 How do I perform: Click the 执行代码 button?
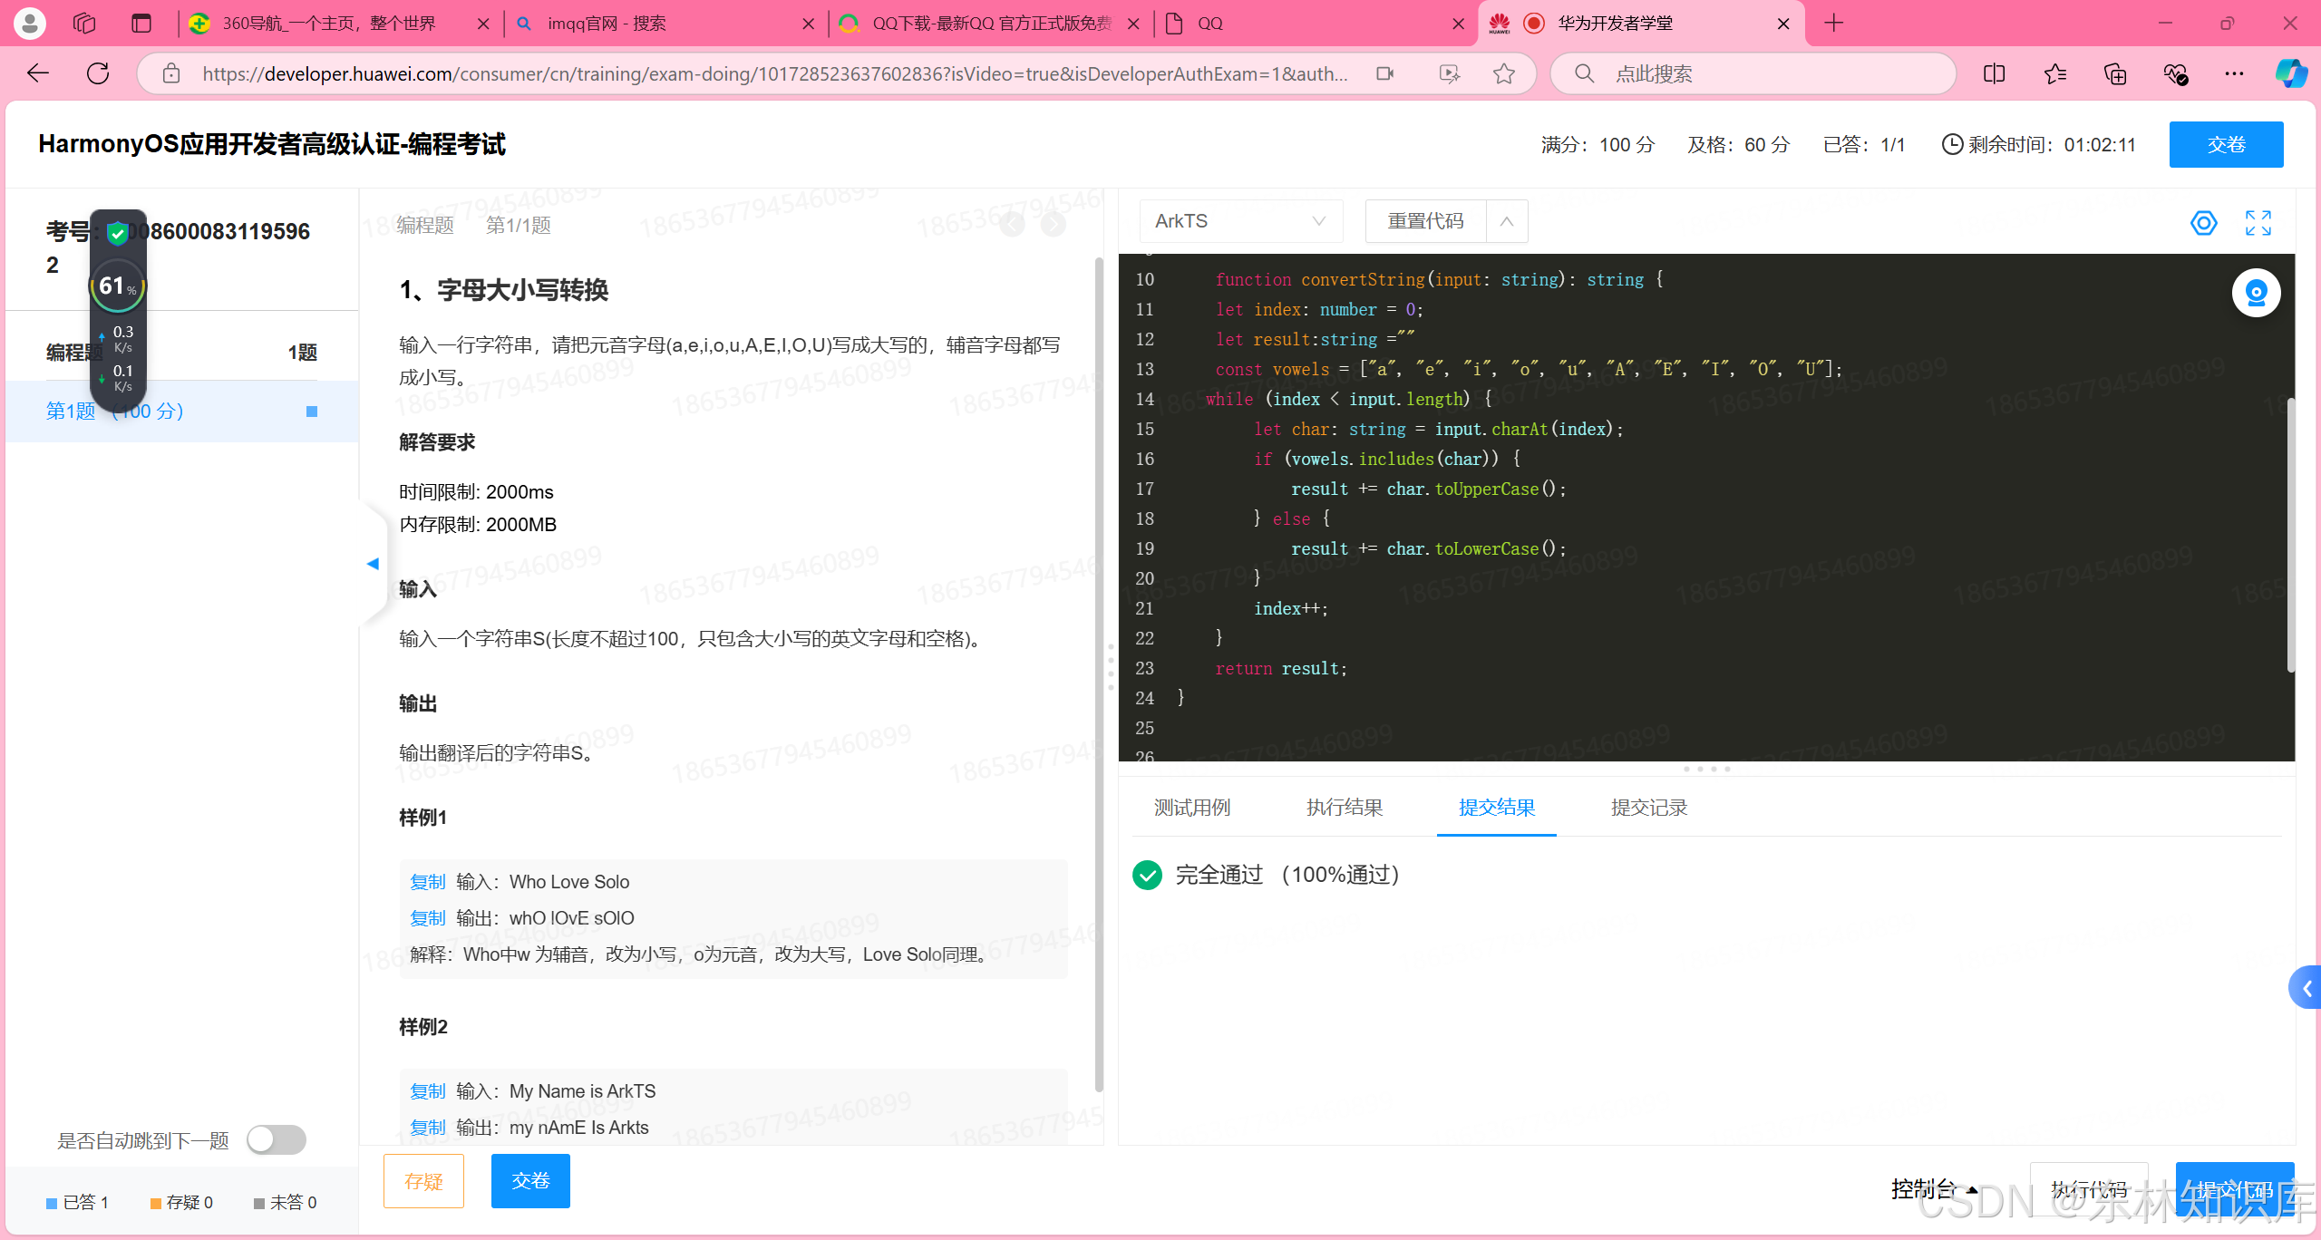click(x=2089, y=1189)
